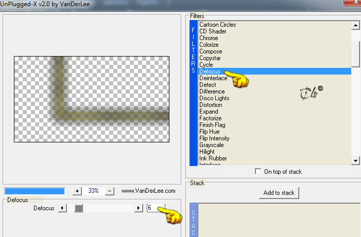Open the www.VanDerLee.com link
Viewport: 361px width, 237px height.
(148, 191)
